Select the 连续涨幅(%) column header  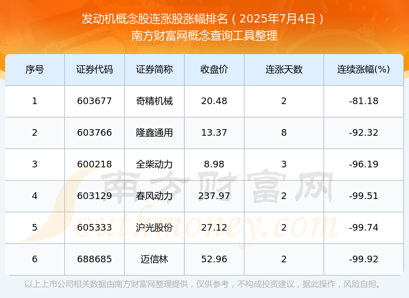pos(363,69)
